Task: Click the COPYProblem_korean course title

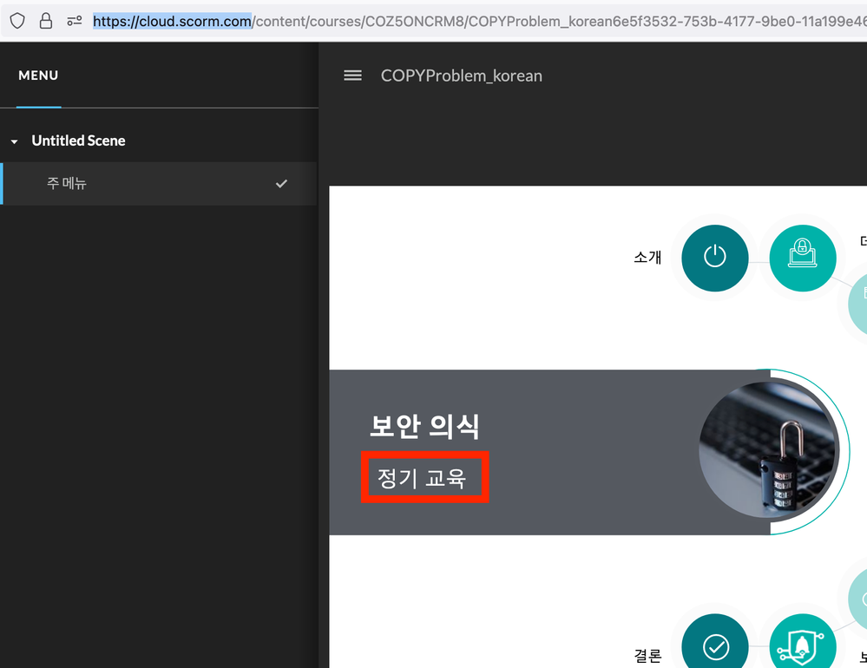Action: click(x=461, y=75)
